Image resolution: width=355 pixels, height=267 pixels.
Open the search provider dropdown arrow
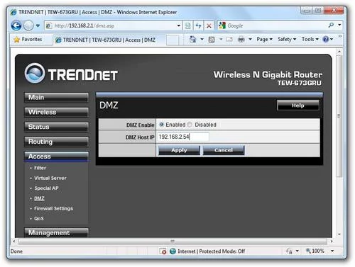point(339,25)
